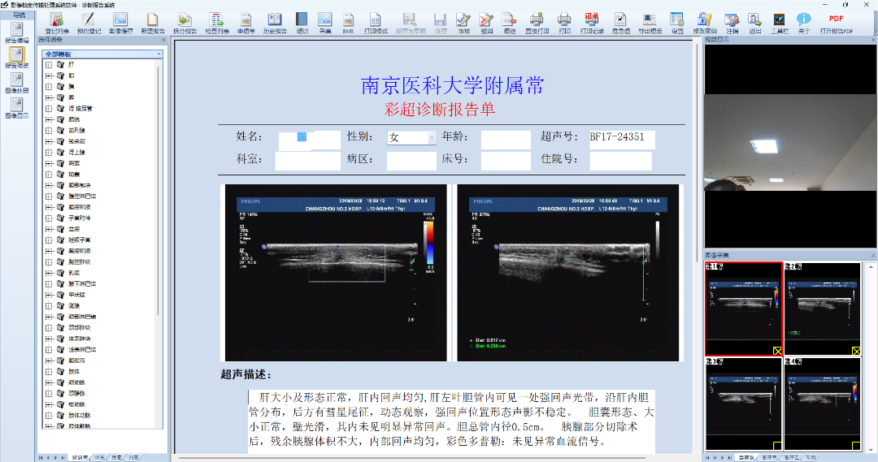Click the 直接打印 direct print icon
The image size is (878, 462).
click(x=537, y=24)
